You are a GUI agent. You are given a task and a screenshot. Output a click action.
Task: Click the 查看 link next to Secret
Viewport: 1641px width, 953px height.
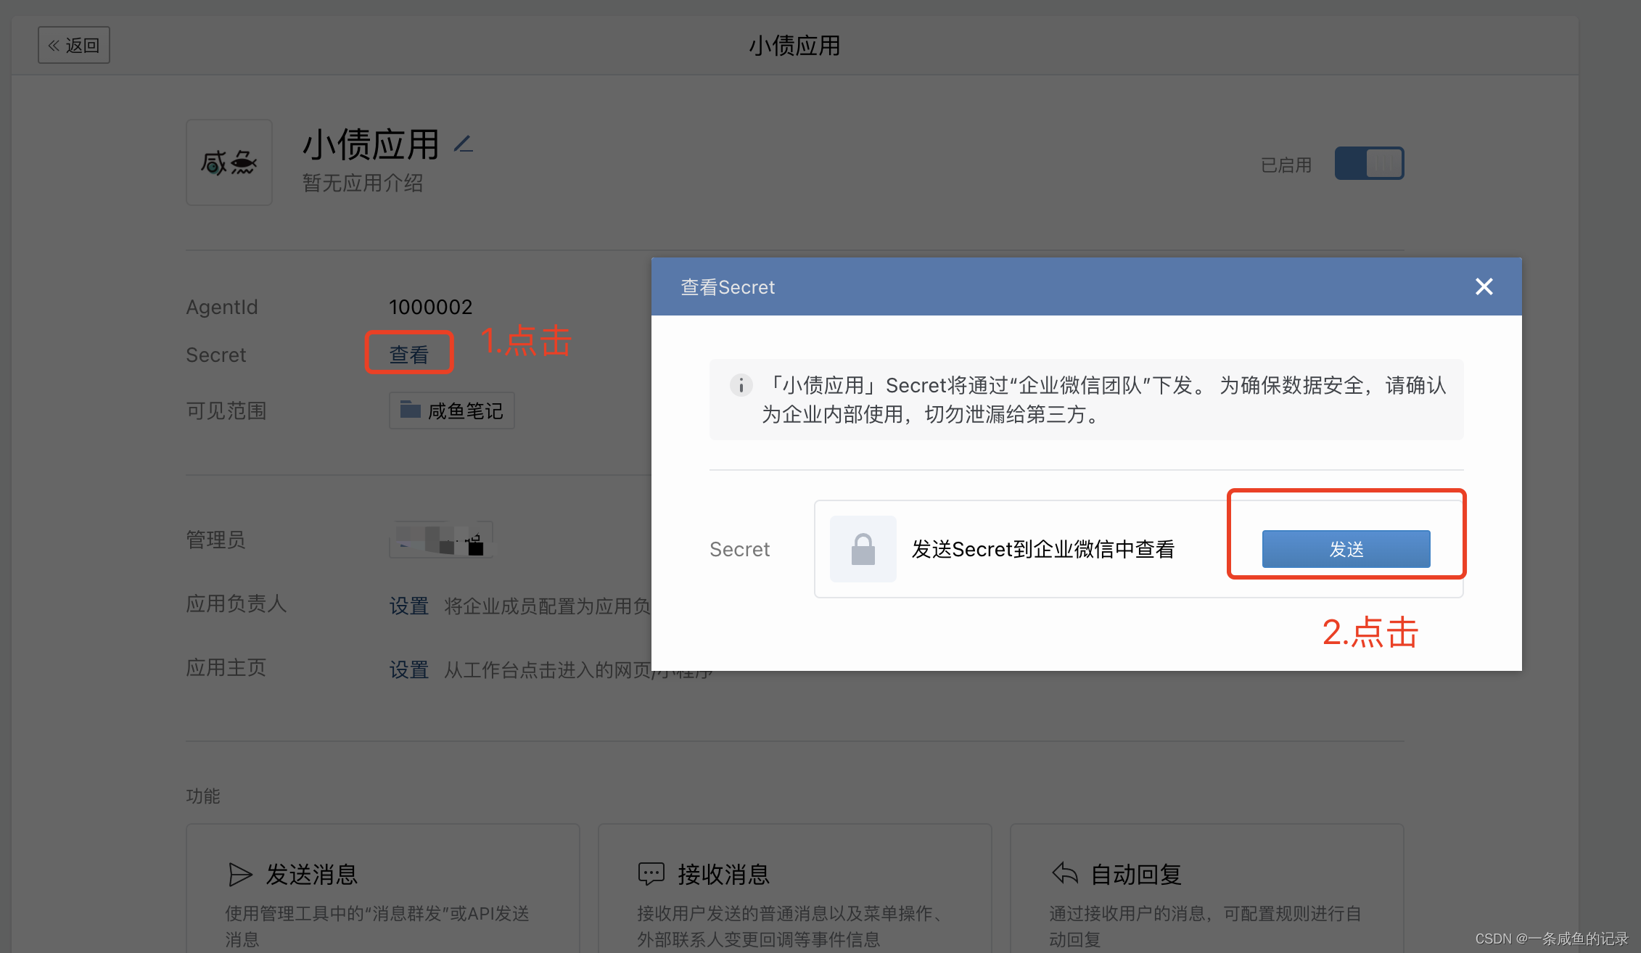click(409, 354)
